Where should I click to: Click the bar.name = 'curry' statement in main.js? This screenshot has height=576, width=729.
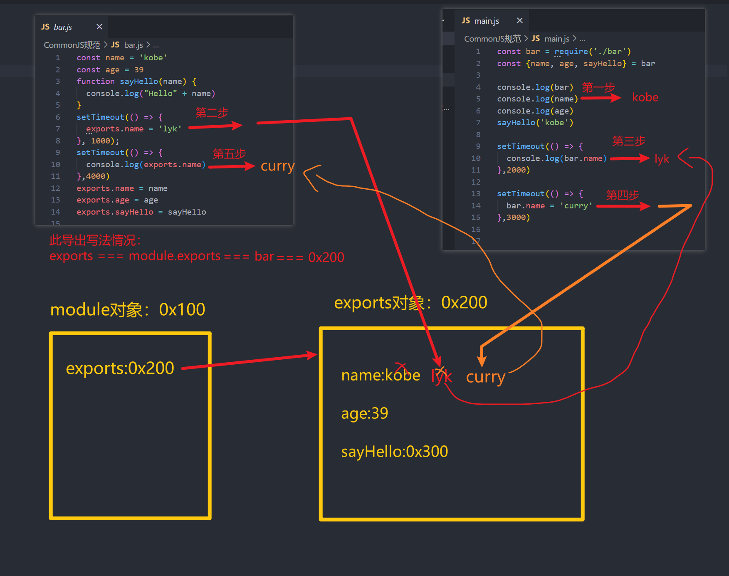tap(549, 206)
